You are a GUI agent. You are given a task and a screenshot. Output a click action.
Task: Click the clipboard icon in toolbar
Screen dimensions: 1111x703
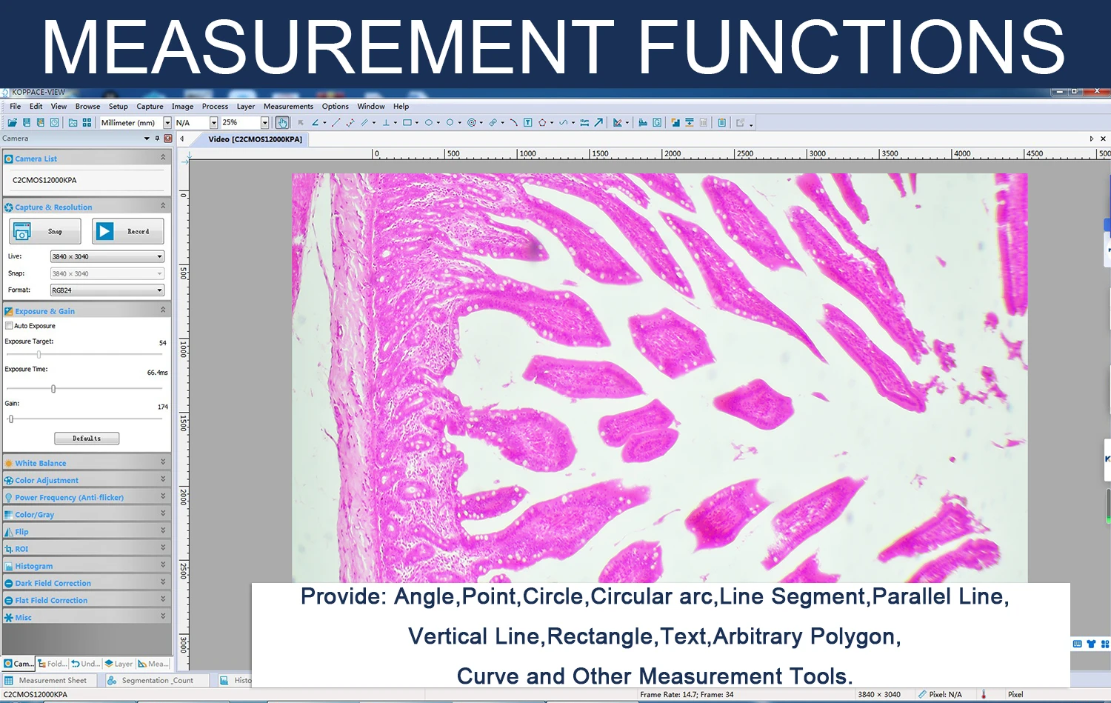point(721,123)
